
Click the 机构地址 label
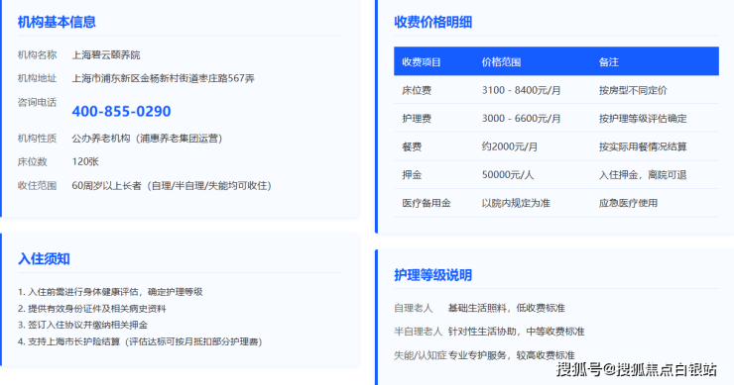coord(37,78)
